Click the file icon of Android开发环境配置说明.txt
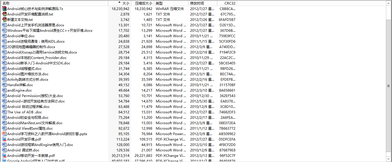Viewport: 392px width, 162px height. [4, 14]
